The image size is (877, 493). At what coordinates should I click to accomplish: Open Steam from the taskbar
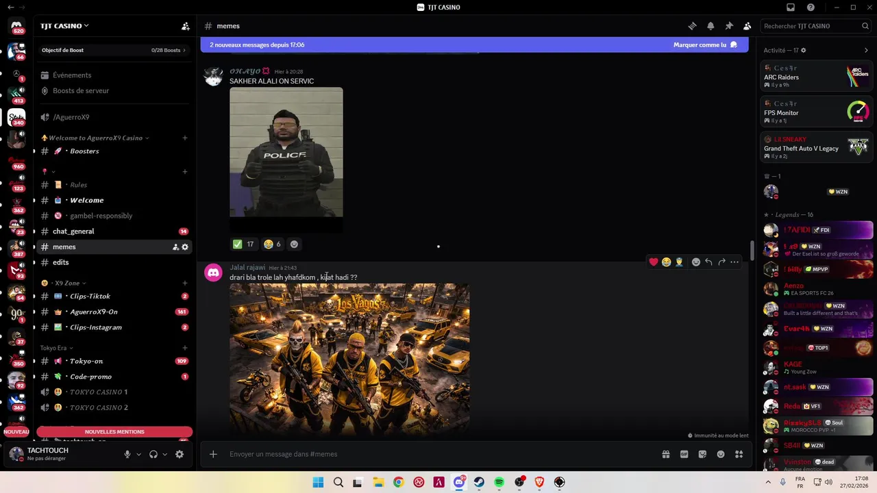[x=480, y=482]
